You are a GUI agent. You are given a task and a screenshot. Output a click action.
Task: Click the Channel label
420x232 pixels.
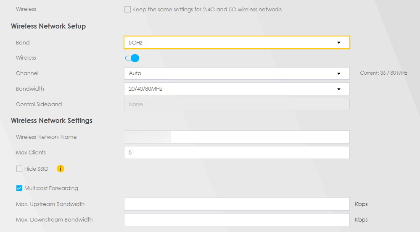[x=27, y=73]
